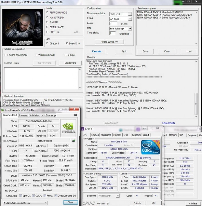Image resolution: width=202 pixels, height=206 pixels.
Task: Save the benchmark queue
Action: click(145, 51)
